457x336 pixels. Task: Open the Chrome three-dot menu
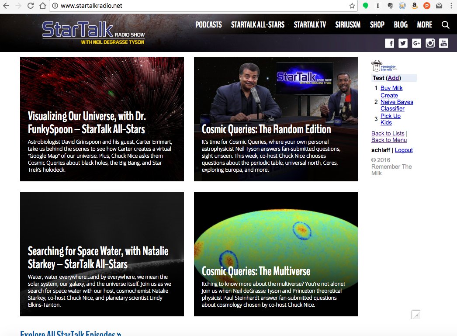click(x=451, y=6)
